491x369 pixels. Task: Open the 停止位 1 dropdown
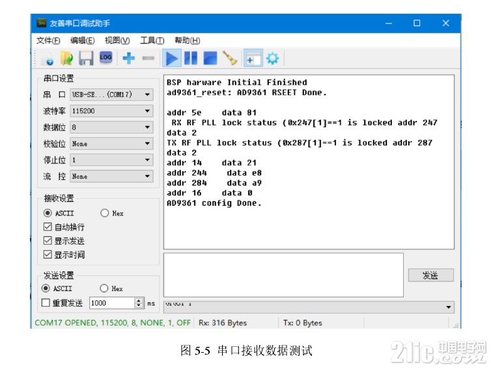point(111,160)
